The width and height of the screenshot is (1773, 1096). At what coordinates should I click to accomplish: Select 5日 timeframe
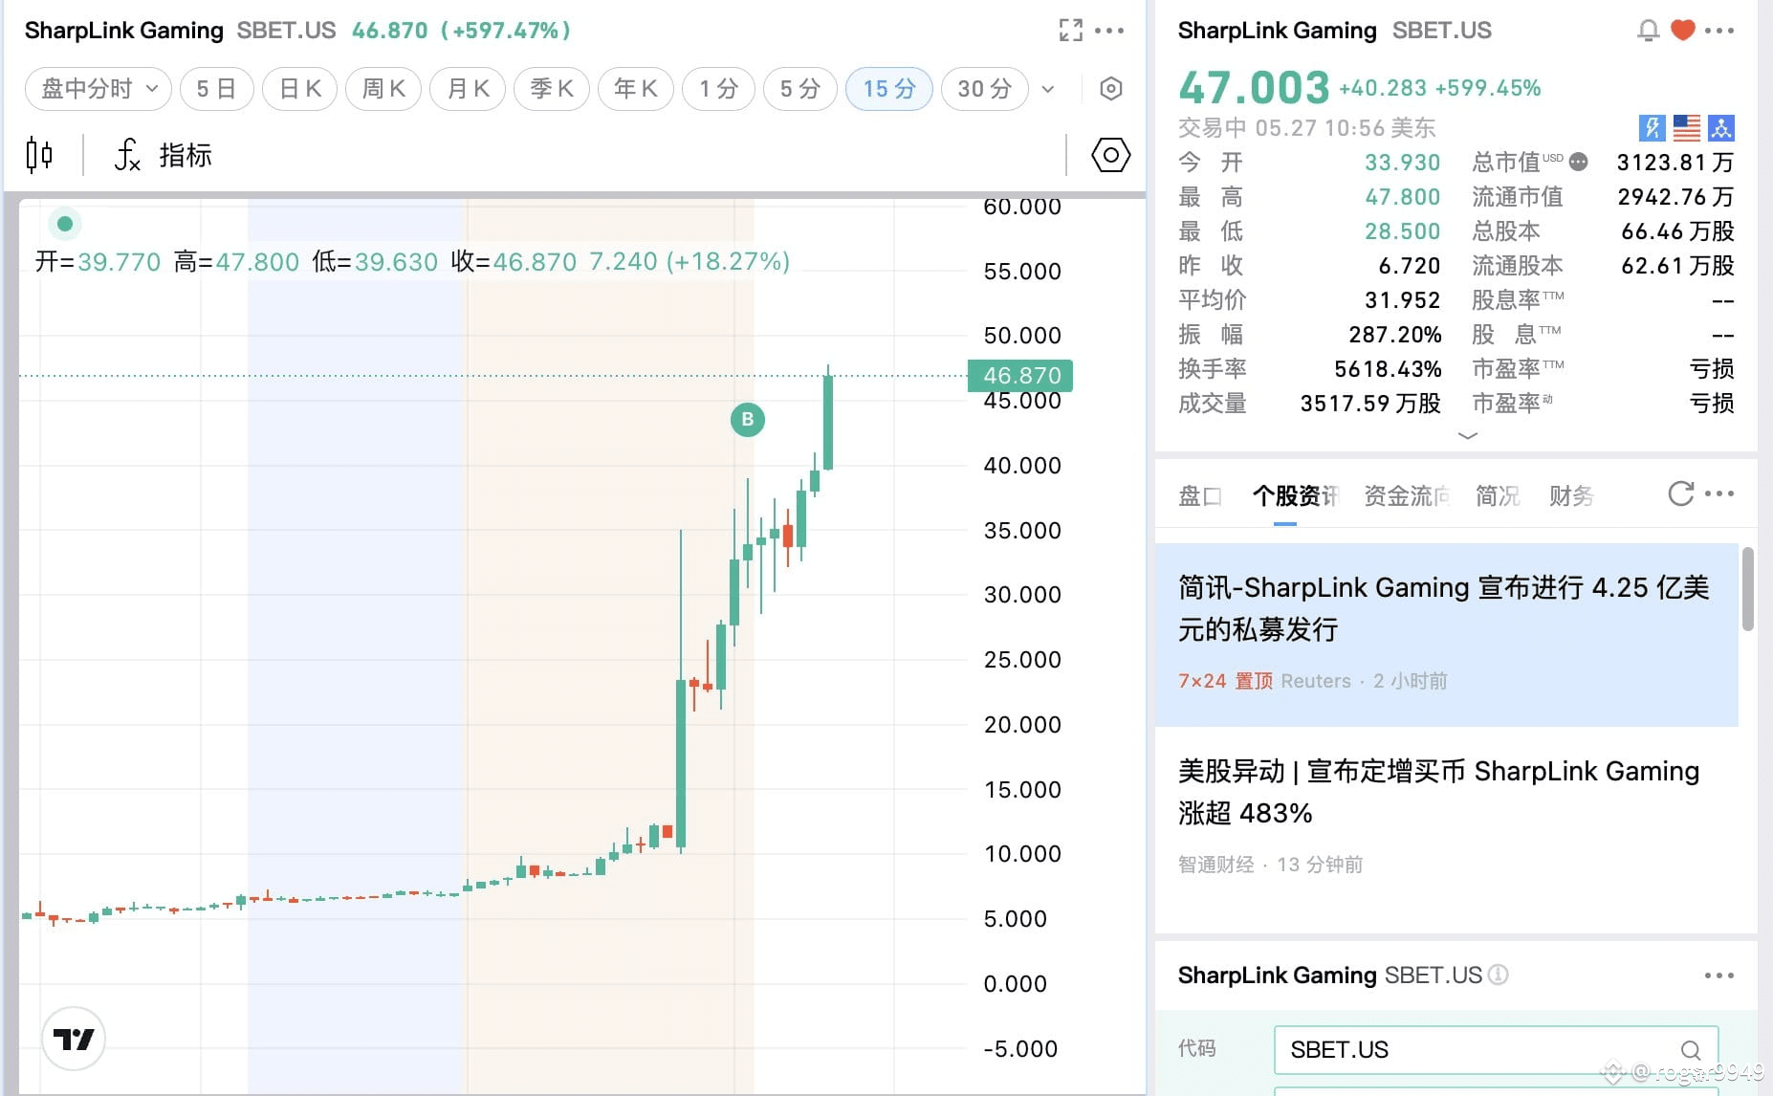[x=216, y=89]
